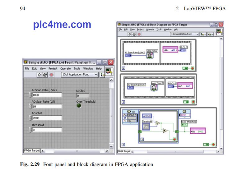Click the DIO0 digital output node
Viewport: 237px width, 171px height.
198,132
